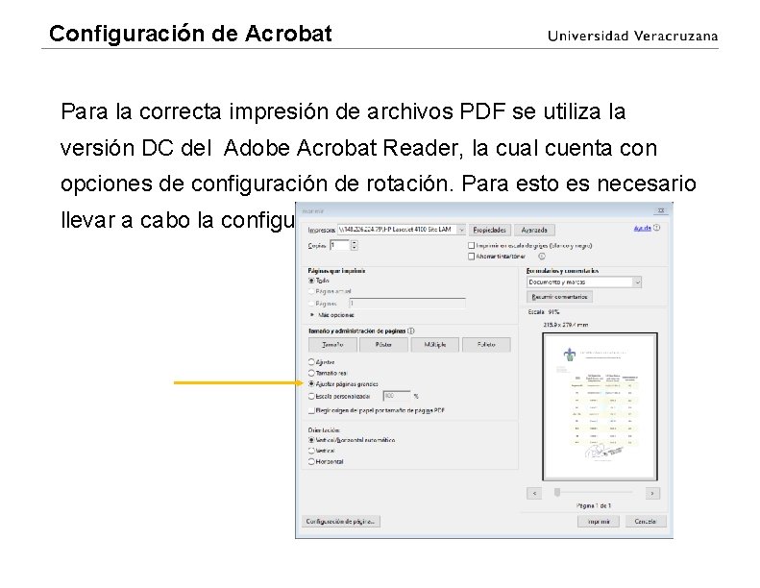Switch to the Póster tab button
This screenshot has height=588, width=760.
[384, 345]
